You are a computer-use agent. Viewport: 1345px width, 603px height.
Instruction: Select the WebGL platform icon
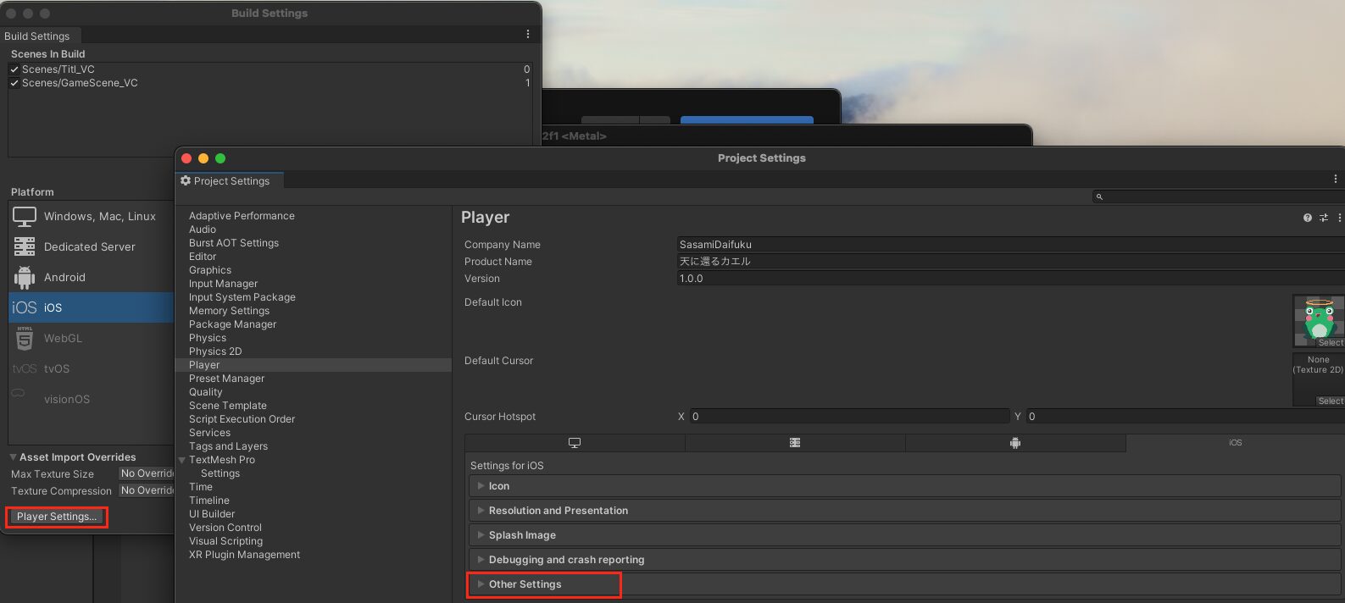click(25, 338)
